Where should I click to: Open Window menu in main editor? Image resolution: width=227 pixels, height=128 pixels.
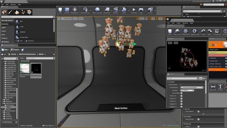(13, 5)
